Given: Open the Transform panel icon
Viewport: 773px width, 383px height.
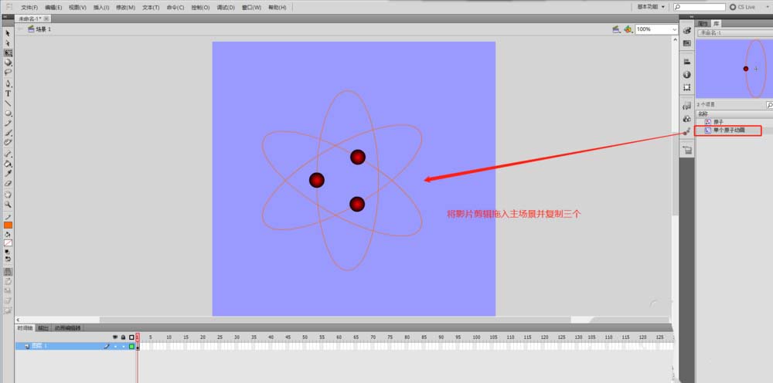Looking at the screenshot, I should tap(687, 88).
